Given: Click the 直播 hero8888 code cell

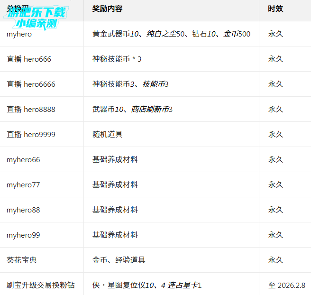Looking at the screenshot, I should pyautogui.click(x=31, y=110).
